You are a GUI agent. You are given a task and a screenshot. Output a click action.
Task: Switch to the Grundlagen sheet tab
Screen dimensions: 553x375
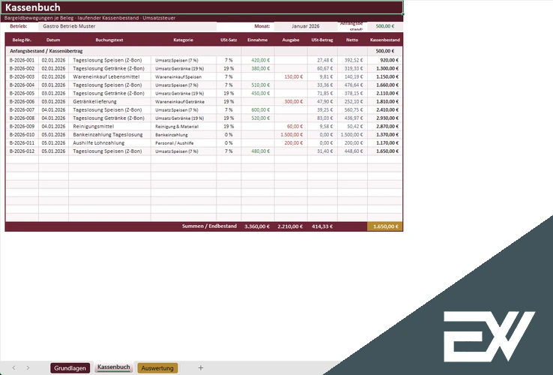point(70,368)
